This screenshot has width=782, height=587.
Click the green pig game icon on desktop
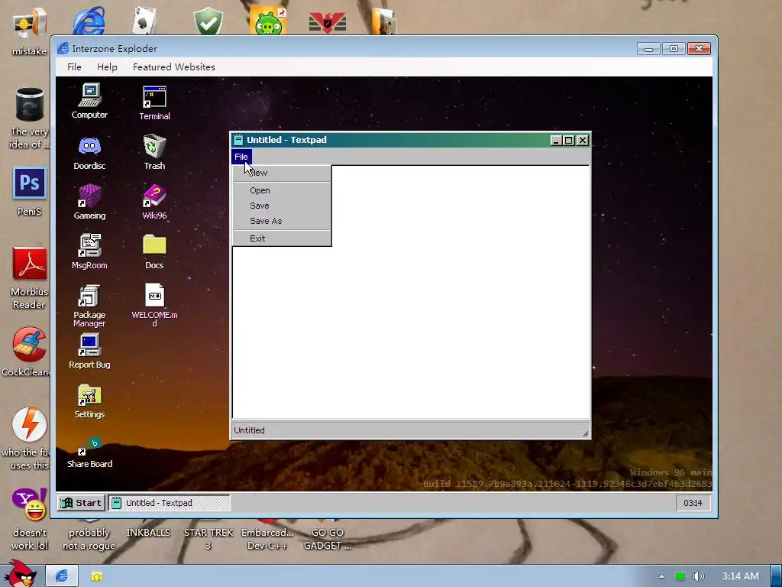pos(268,21)
